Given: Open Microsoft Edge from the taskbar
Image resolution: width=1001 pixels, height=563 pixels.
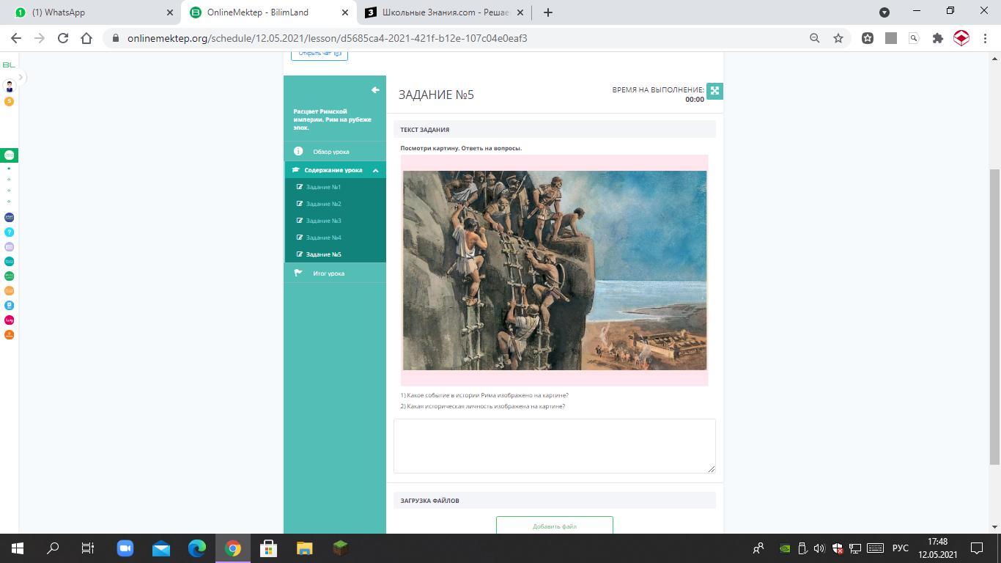Looking at the screenshot, I should [197, 548].
